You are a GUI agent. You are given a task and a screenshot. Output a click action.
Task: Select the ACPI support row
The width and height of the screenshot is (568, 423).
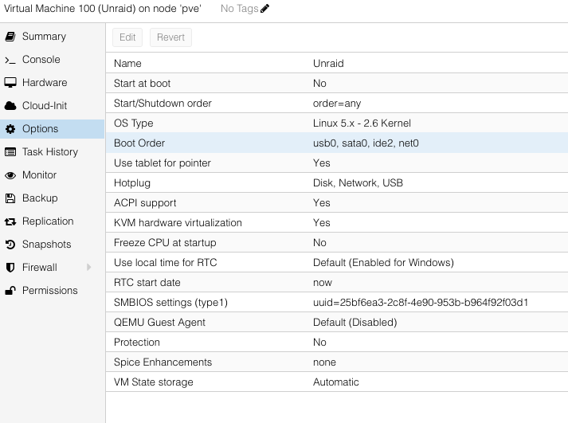coord(337,203)
